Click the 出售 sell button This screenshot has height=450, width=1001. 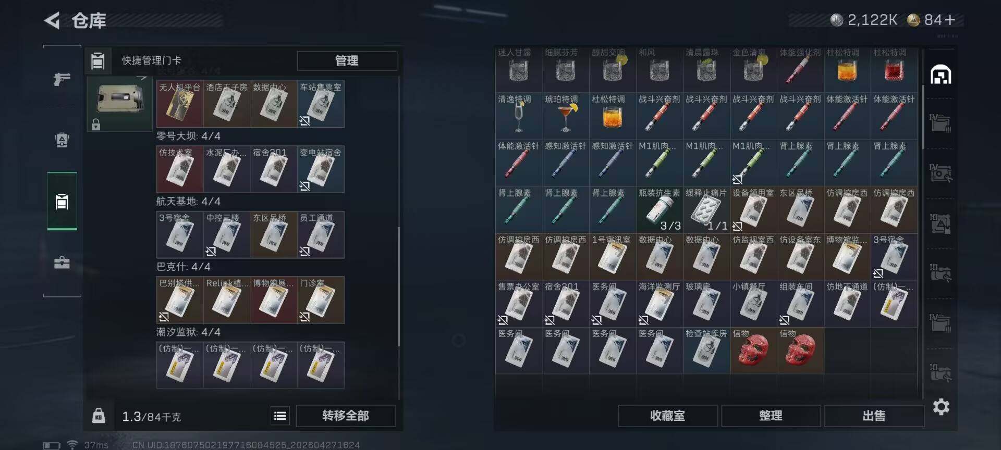pos(874,416)
